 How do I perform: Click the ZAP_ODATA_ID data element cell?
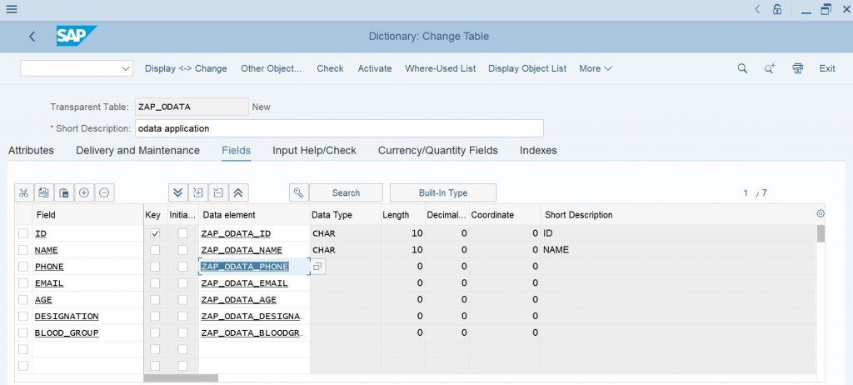point(254,233)
